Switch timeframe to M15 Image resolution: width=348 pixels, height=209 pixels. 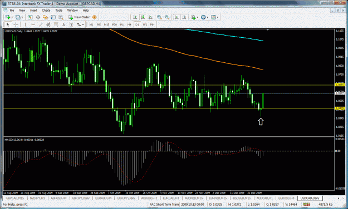[106, 24]
